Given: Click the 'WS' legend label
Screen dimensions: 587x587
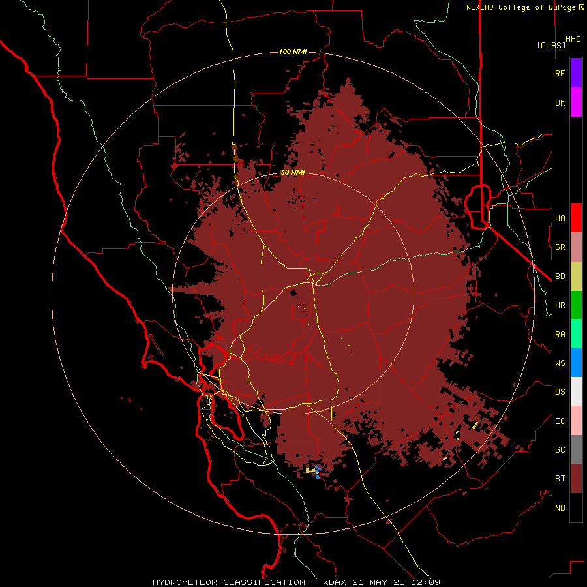Looking at the screenshot, I should click(x=560, y=363).
